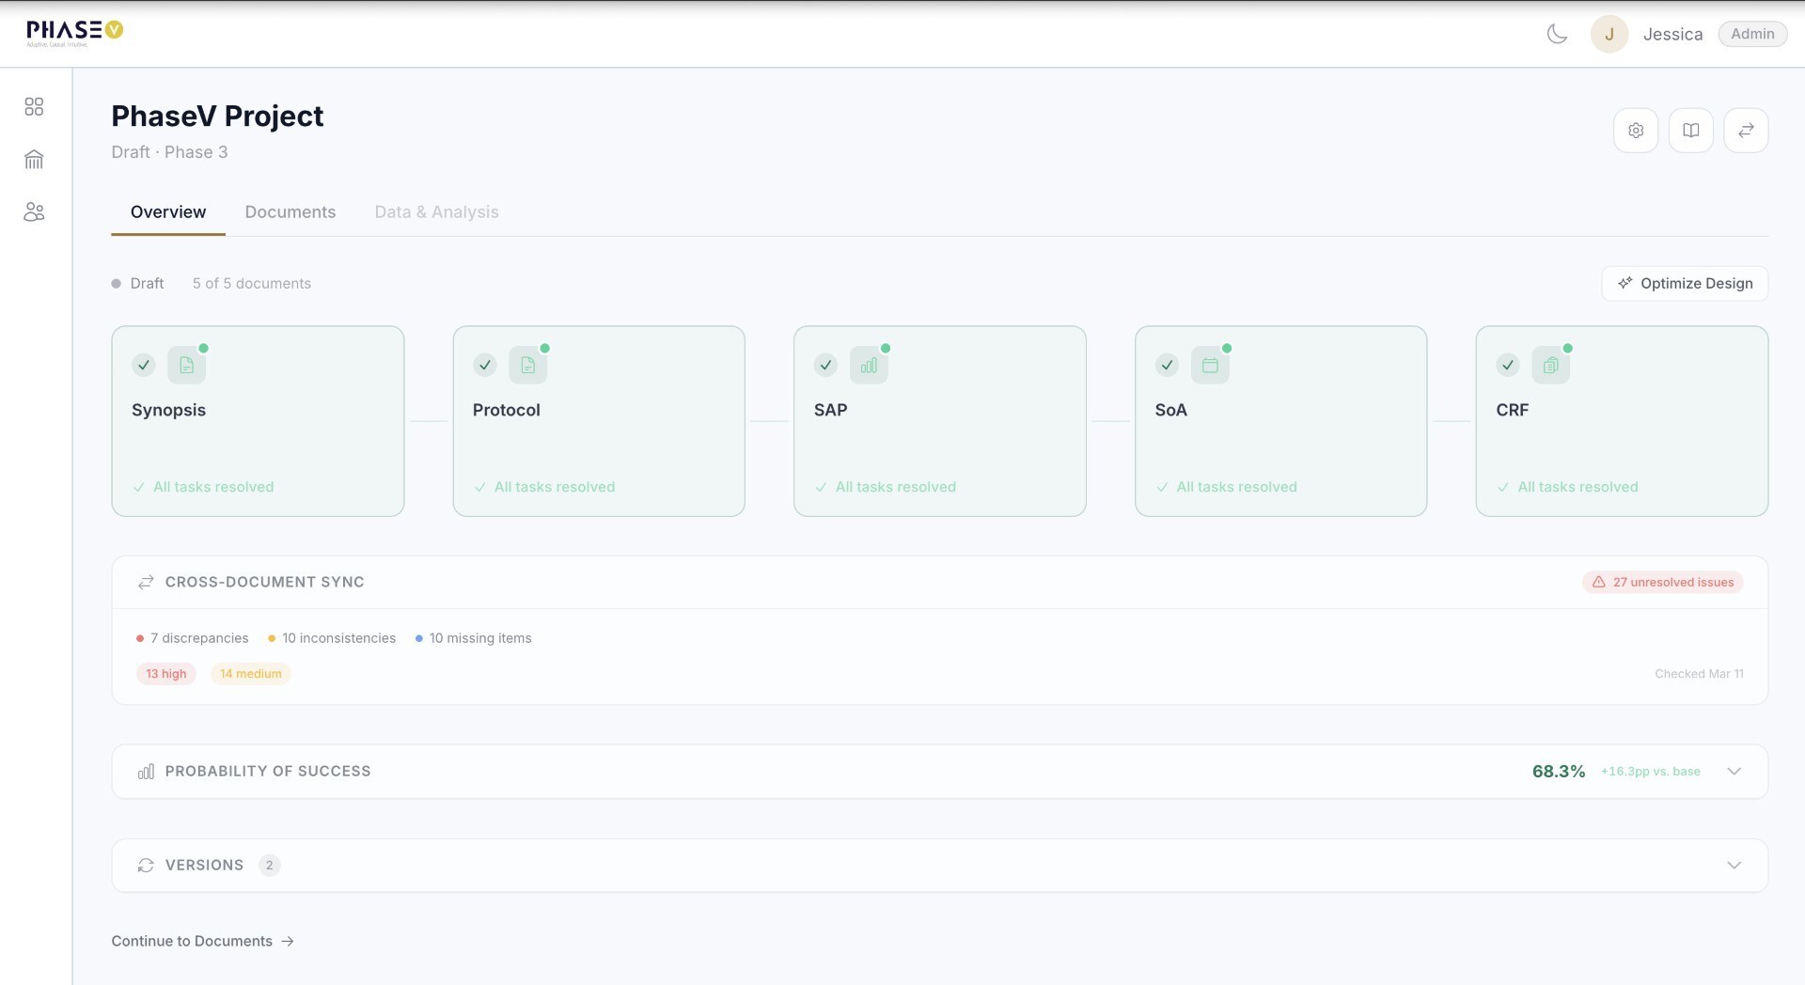Expand the Probability of Success section
The height and width of the screenshot is (985, 1805).
coord(1734,772)
